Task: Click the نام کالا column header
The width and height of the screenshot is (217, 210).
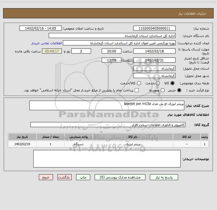Action: pos(133,137)
